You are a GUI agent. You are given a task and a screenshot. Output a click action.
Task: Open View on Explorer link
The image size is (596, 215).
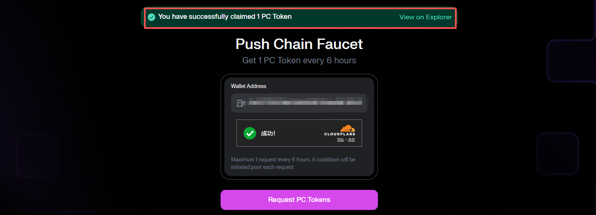pos(425,17)
